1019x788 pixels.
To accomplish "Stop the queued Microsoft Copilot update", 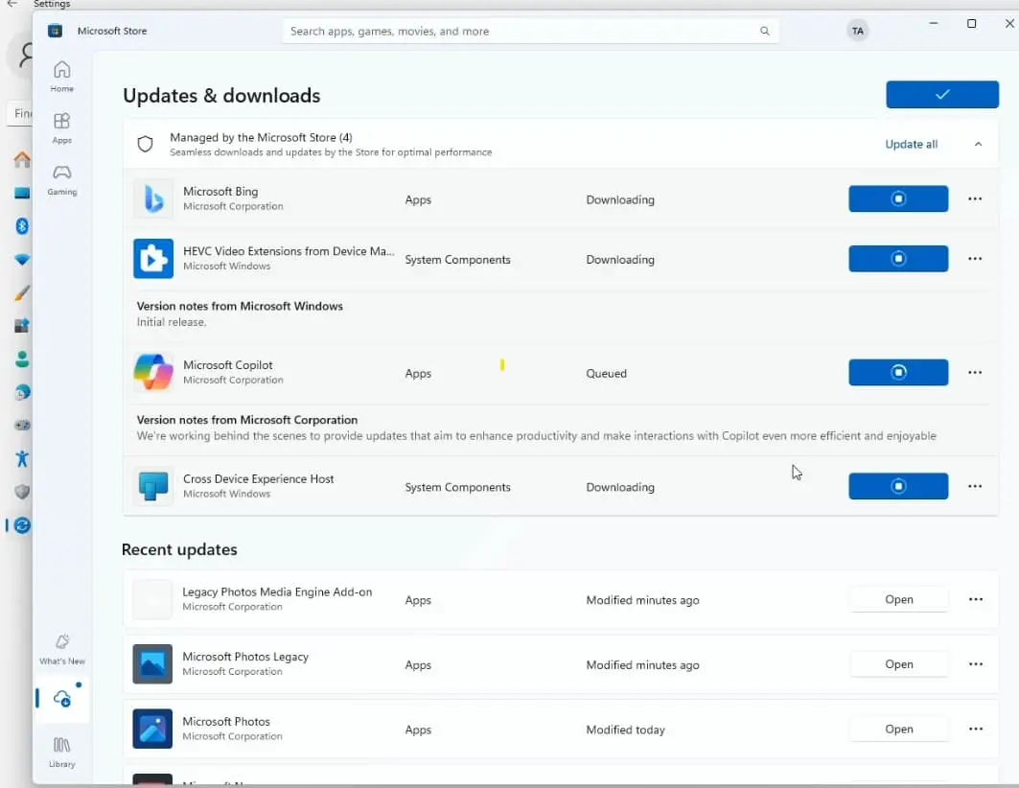I will coord(898,372).
